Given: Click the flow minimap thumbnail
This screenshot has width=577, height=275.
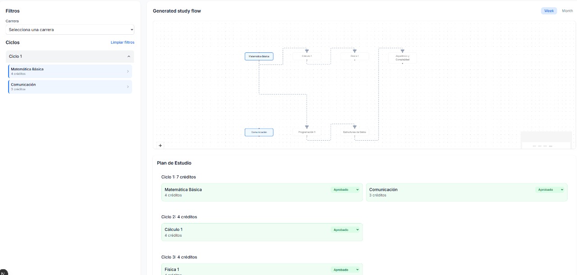Looking at the screenshot, I should tap(546, 137).
